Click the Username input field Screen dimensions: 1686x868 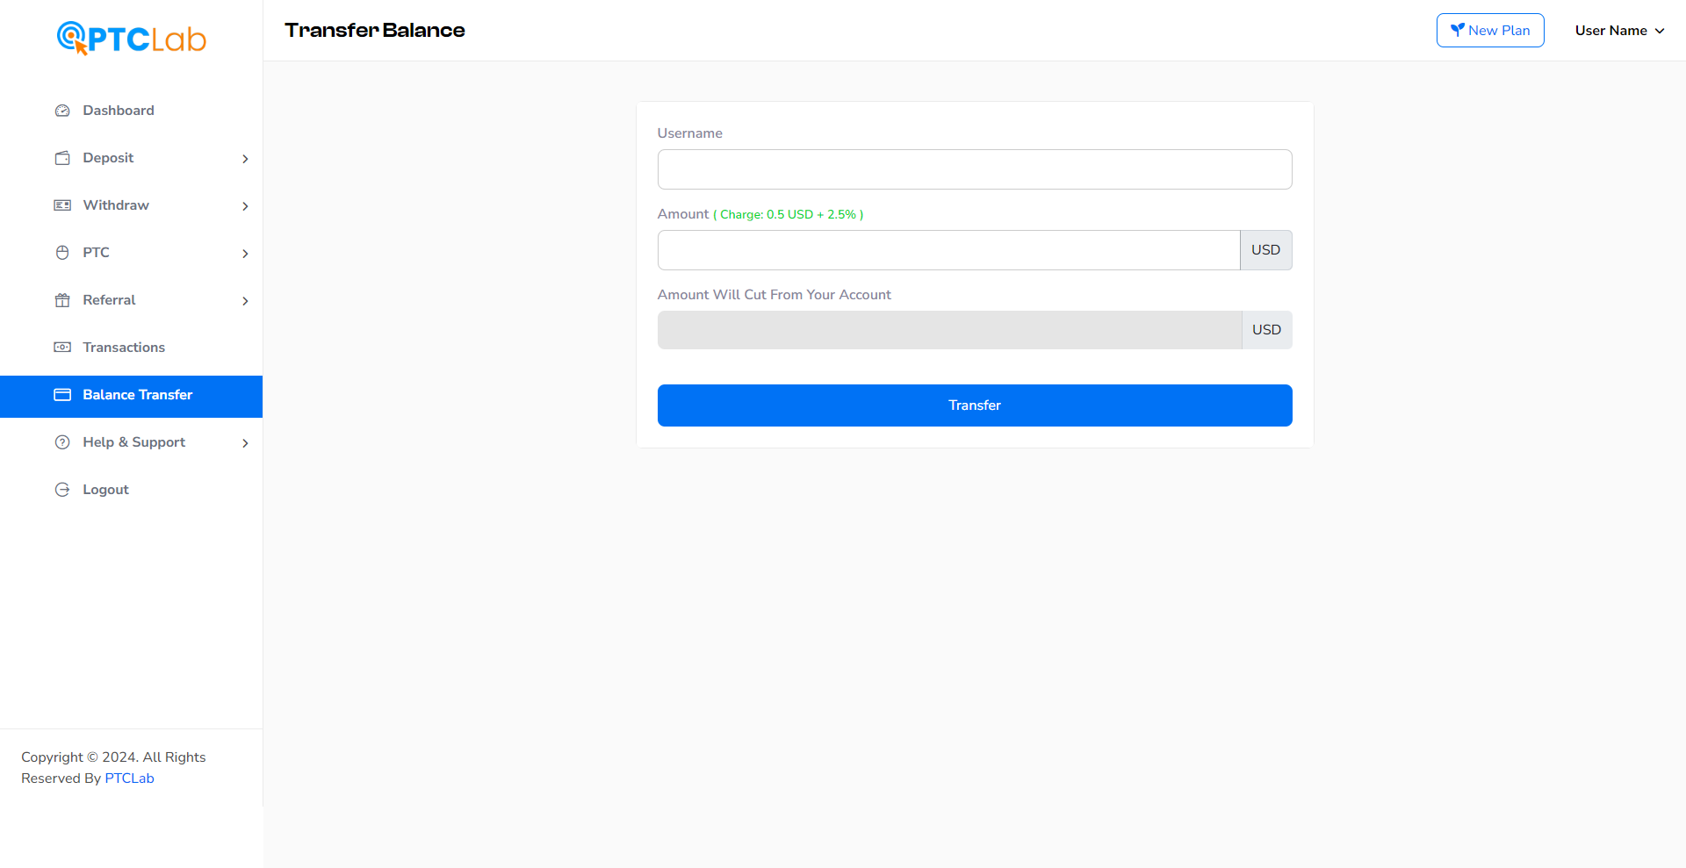pos(975,169)
